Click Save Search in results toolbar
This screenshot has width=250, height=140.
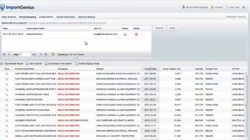[34, 64]
